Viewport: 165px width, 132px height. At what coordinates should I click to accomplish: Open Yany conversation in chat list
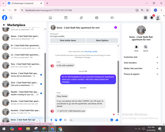pyautogui.click(x=22, y=65)
